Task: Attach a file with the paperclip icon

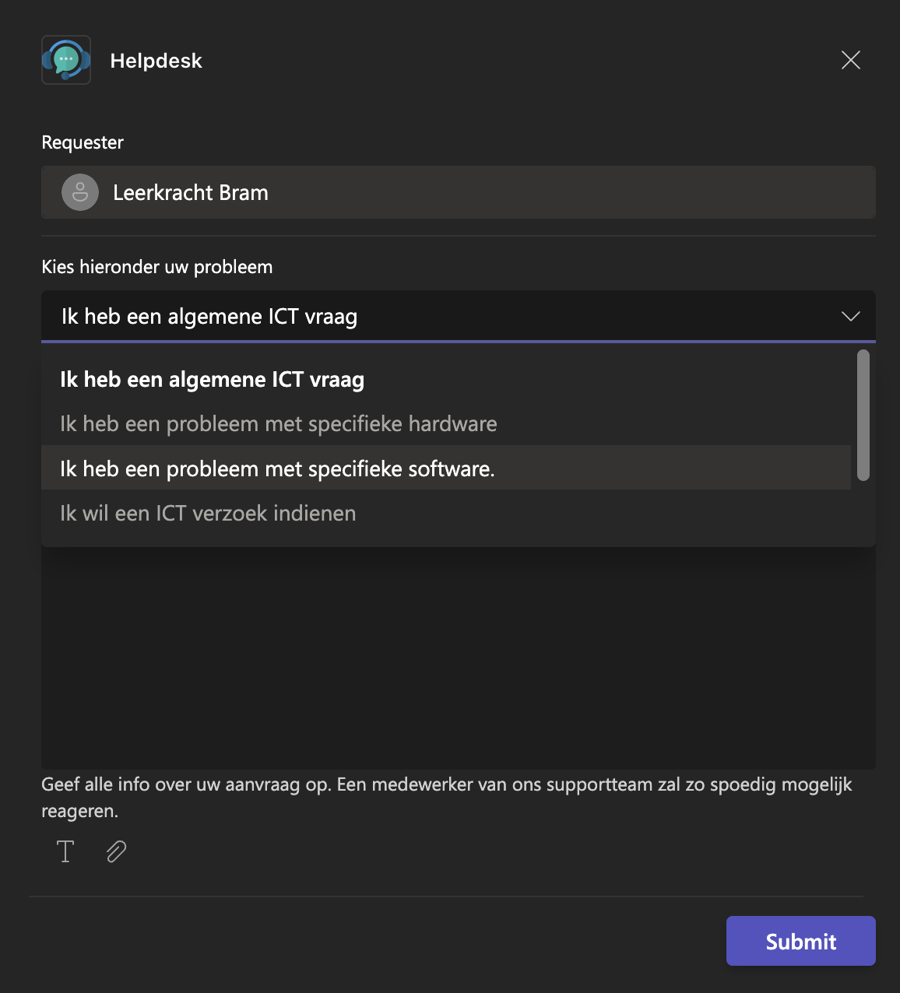Action: tap(116, 851)
